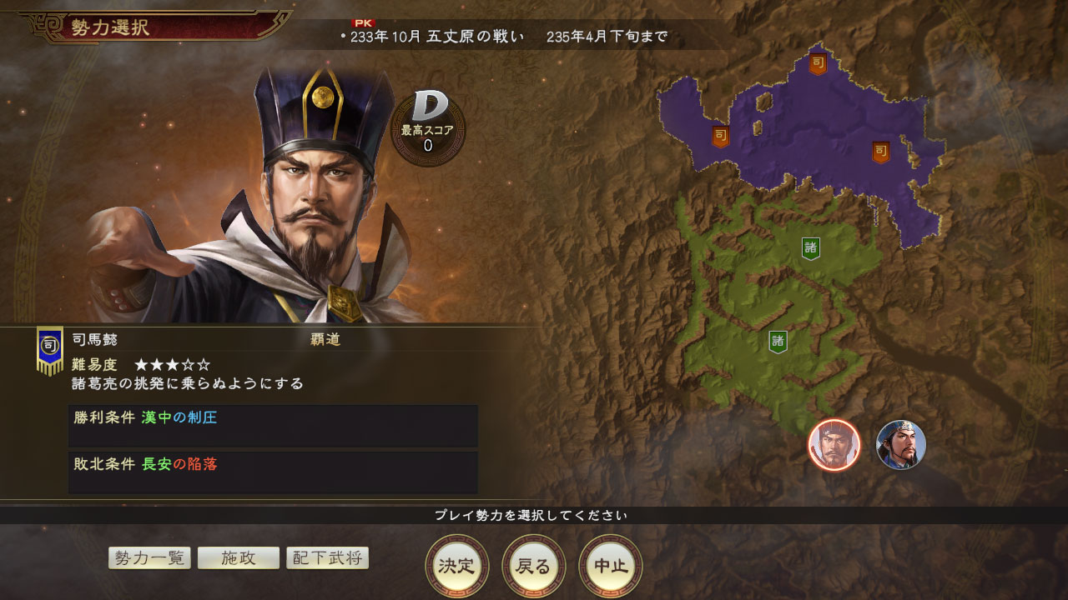The width and height of the screenshot is (1068, 600).
Task: Click the top 司 banner on the purple territory
Action: click(x=818, y=63)
